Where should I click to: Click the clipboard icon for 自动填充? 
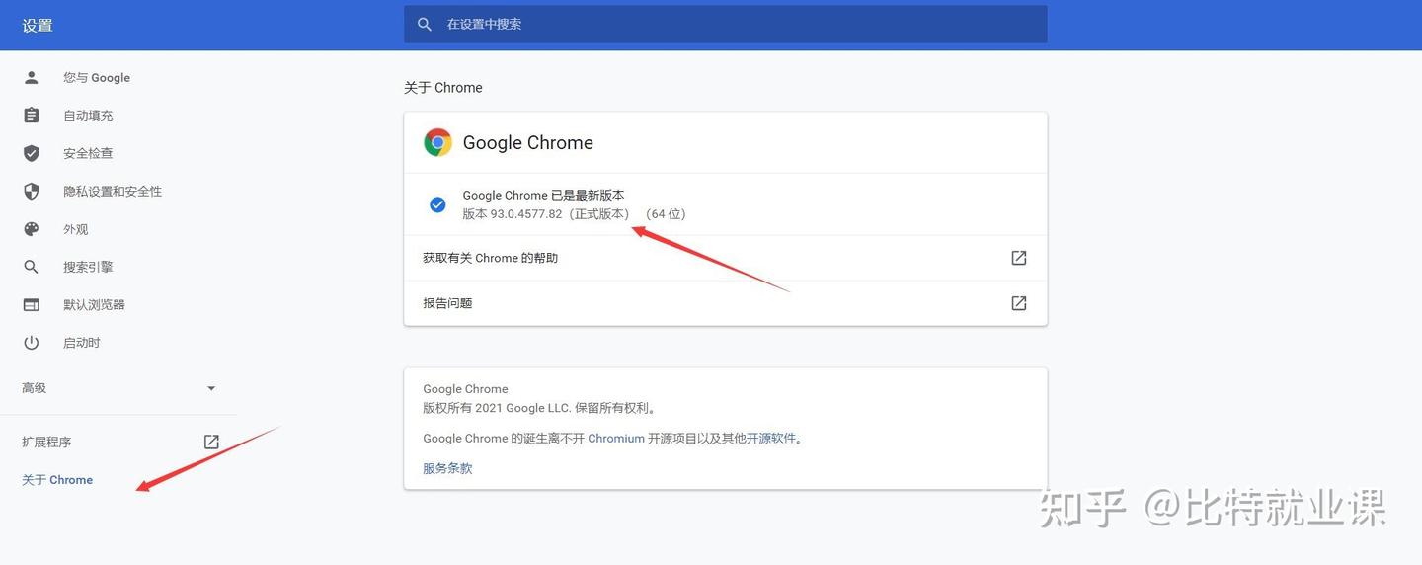(32, 116)
